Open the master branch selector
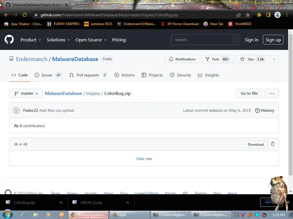The height and width of the screenshot is (219, 293). (26, 93)
